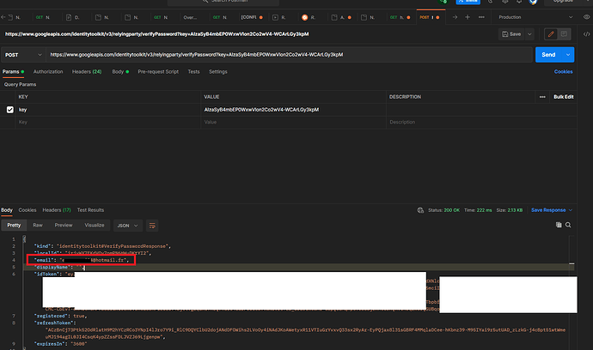Click the Cookies link on right
This screenshot has height=350, width=593.
click(x=563, y=72)
